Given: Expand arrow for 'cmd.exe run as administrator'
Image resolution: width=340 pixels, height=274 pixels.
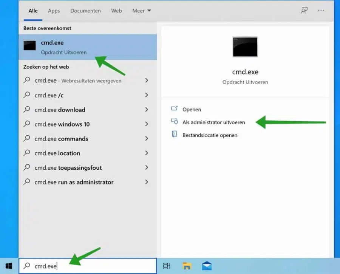Looking at the screenshot, I should pyautogui.click(x=147, y=182).
